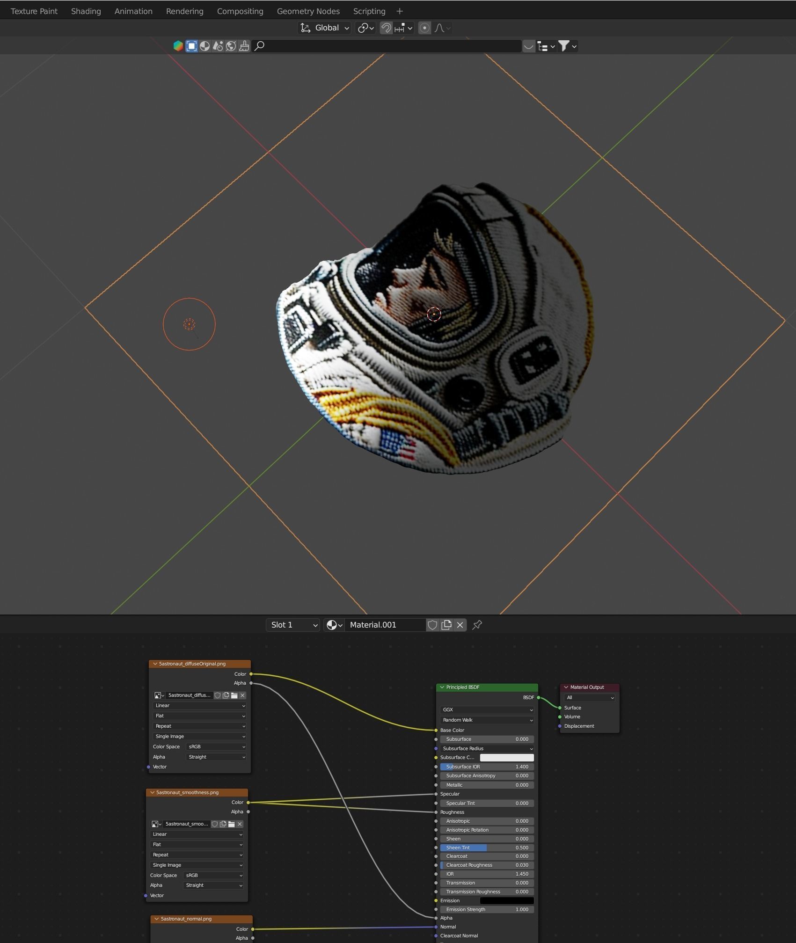The image size is (796, 943).
Task: Unlink the diffuse image with X
Action: [242, 695]
